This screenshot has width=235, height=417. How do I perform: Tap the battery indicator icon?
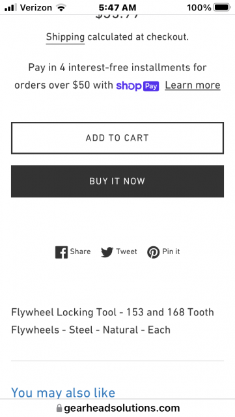[x=222, y=7]
